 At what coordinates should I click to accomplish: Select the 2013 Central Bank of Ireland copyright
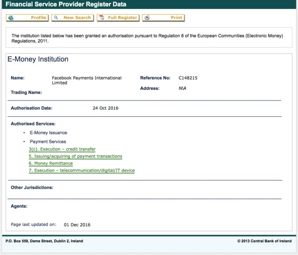pos(264,241)
